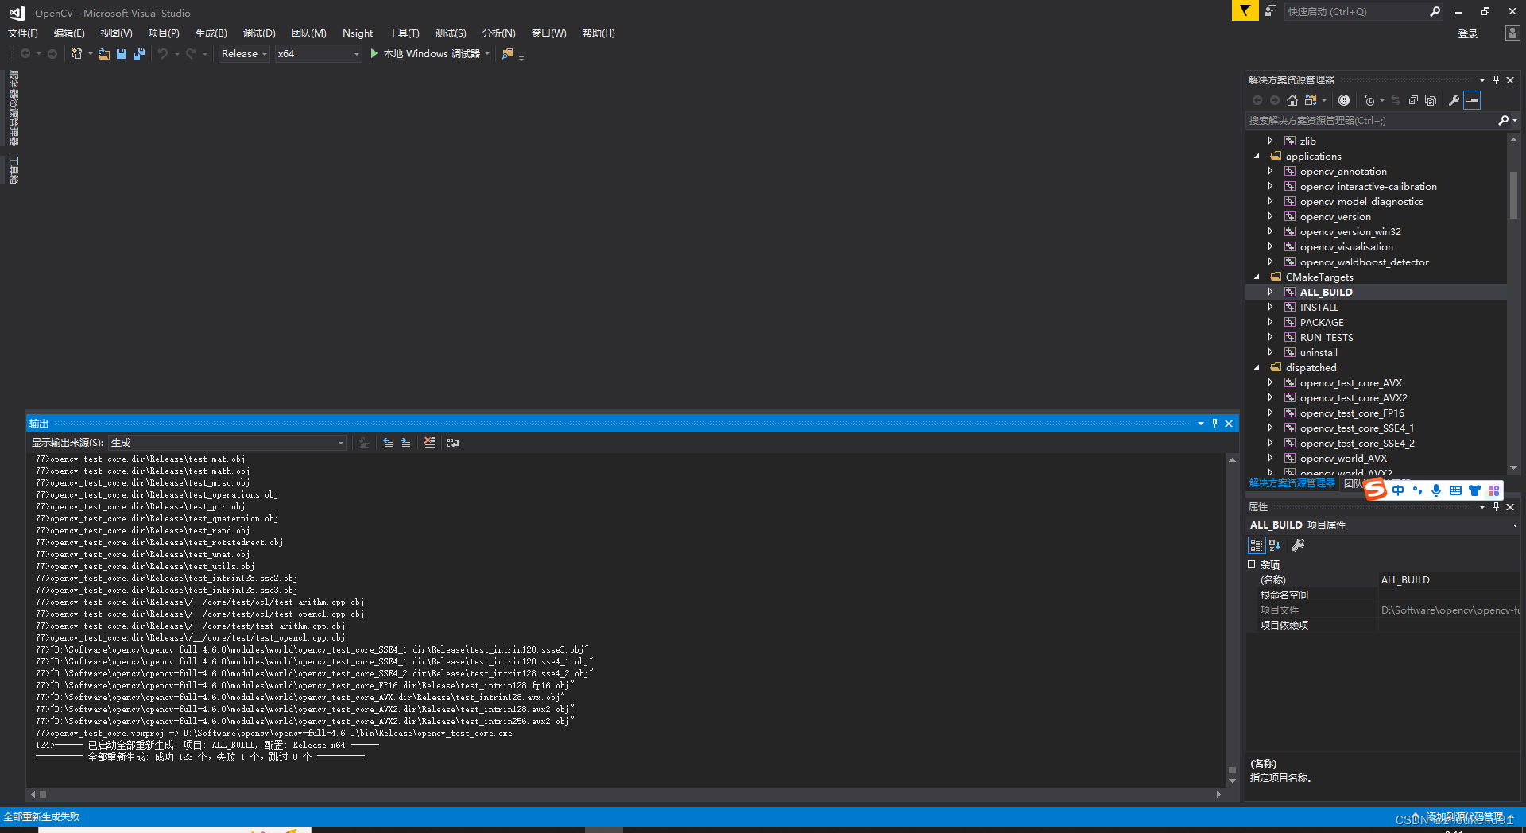The width and height of the screenshot is (1526, 833).
Task: Open the account settings avatar icon
Action: pos(1512,33)
